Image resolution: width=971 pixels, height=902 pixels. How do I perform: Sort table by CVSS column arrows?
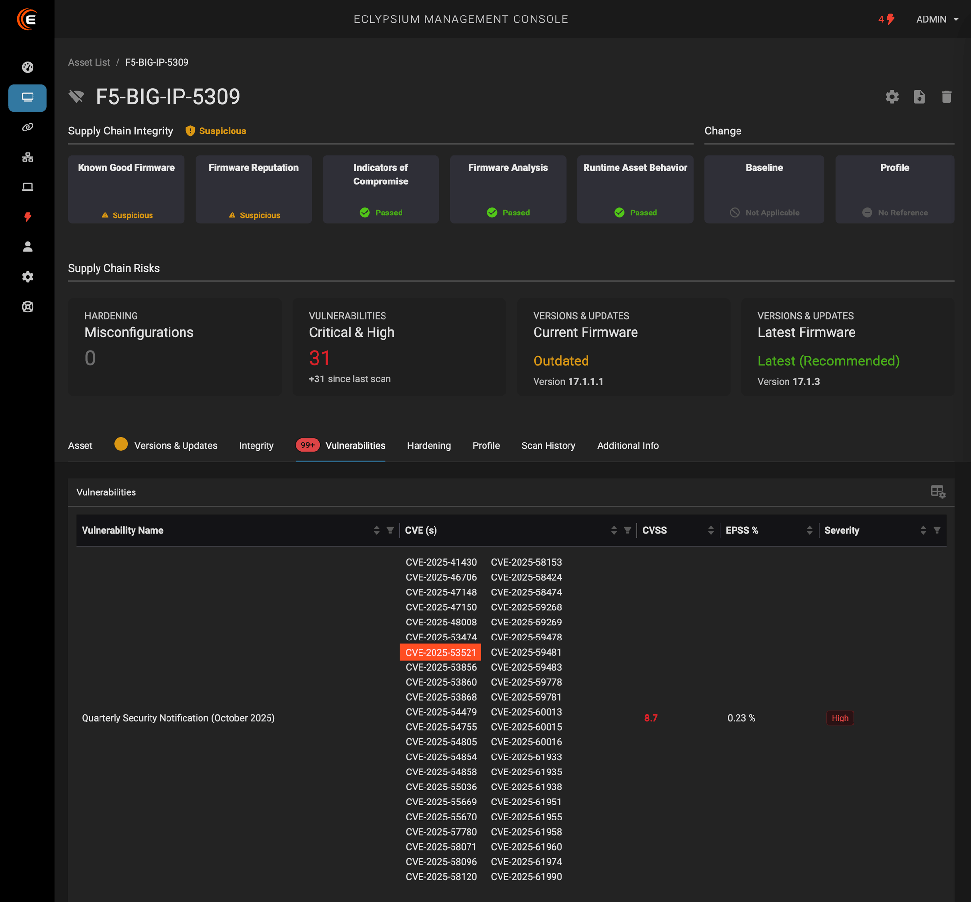pyautogui.click(x=710, y=530)
